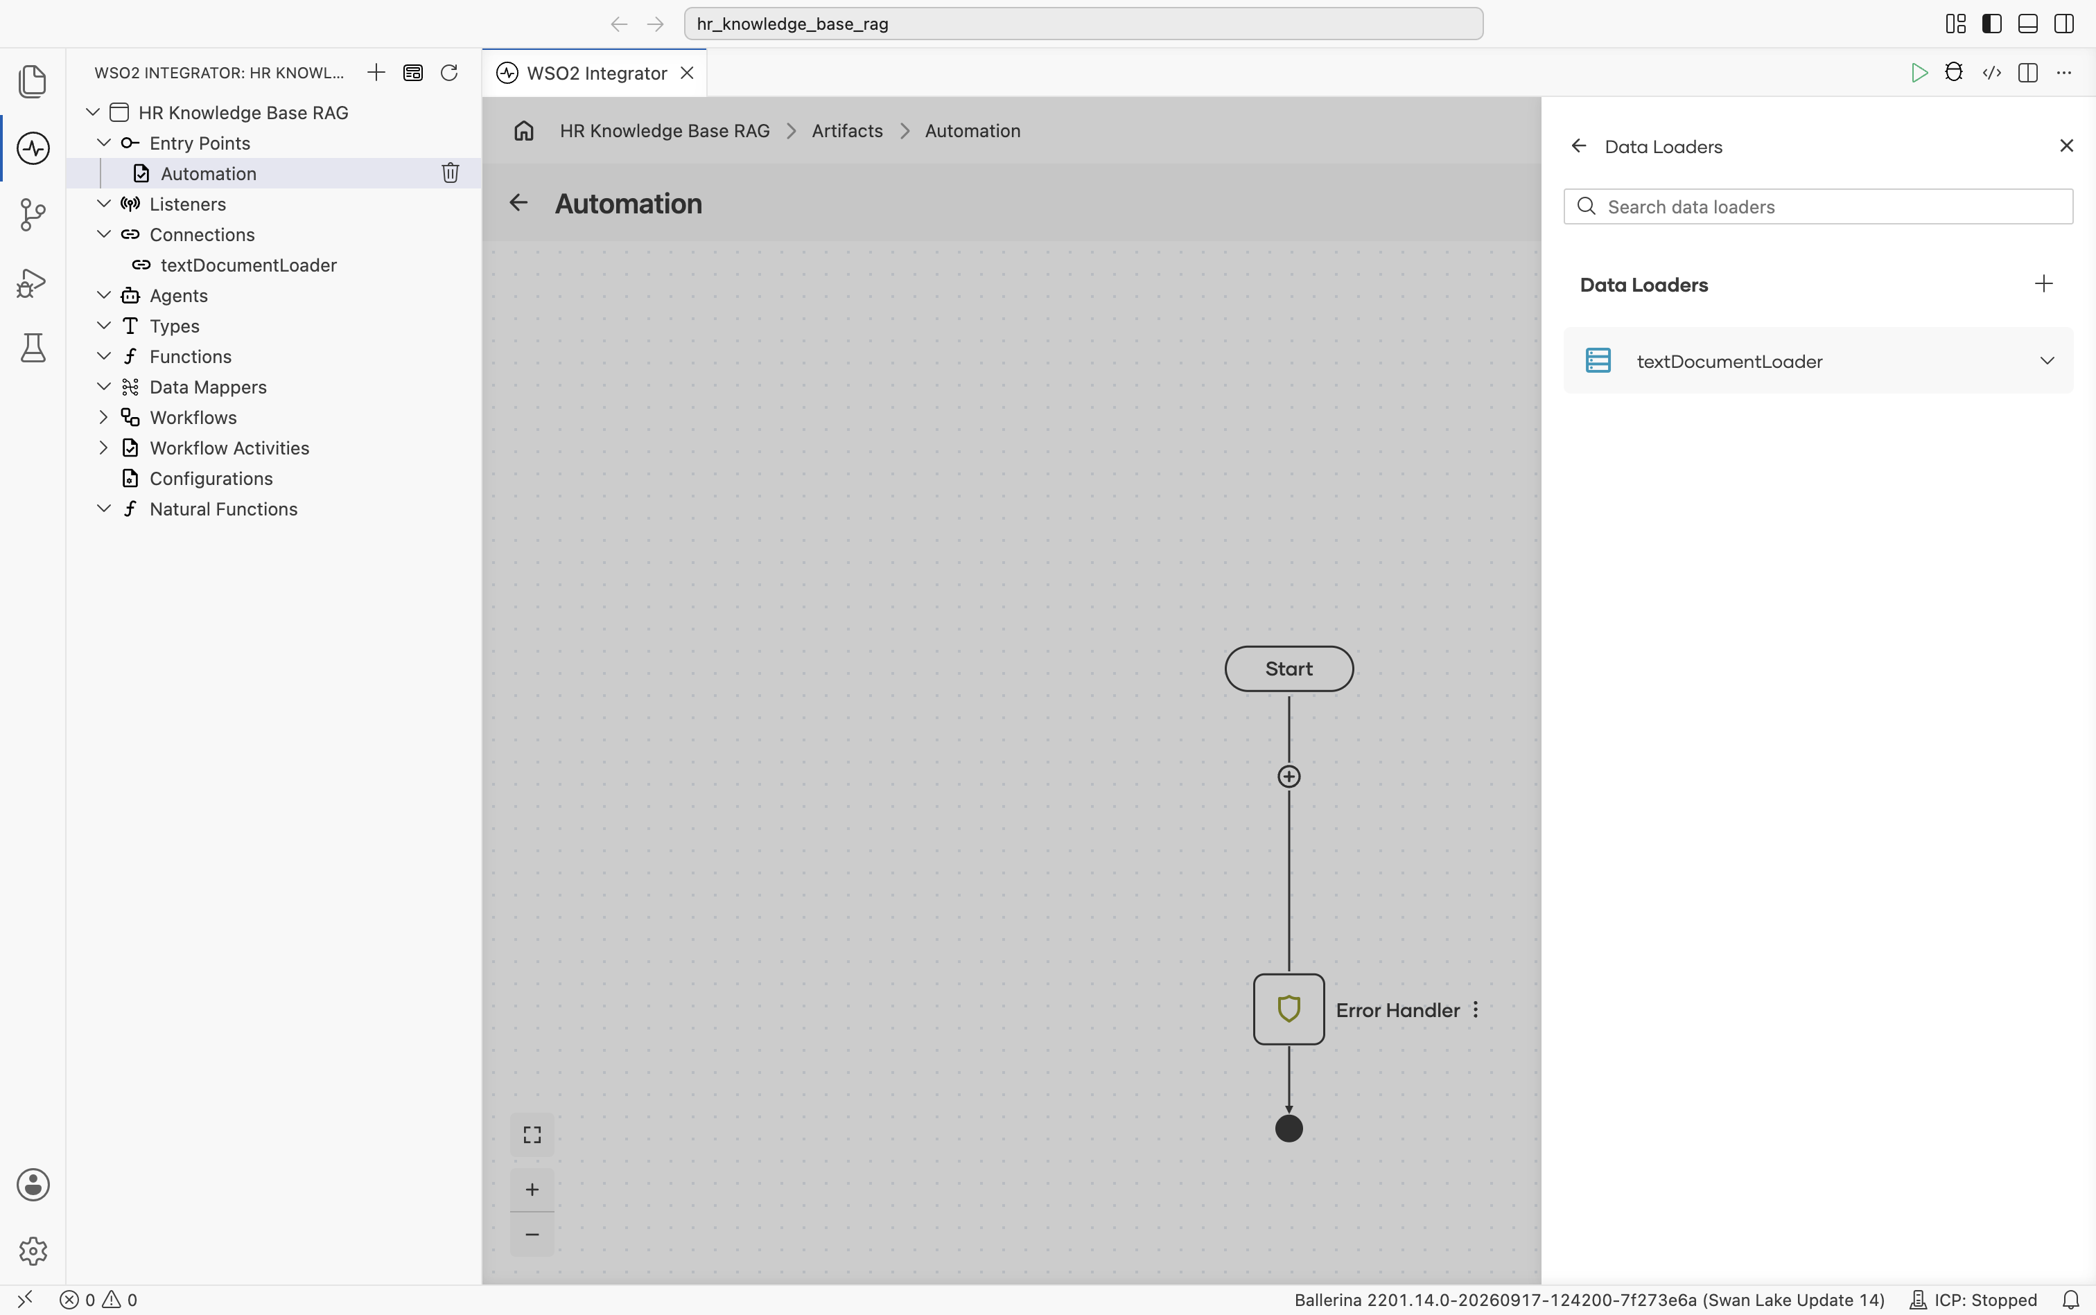Viewport: 2096px width, 1315px height.
Task: Toggle the secondary side bar layout icon
Action: tap(2063, 24)
